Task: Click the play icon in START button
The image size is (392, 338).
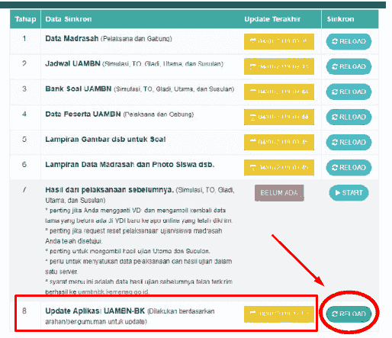Action: tap(337, 193)
